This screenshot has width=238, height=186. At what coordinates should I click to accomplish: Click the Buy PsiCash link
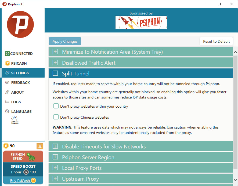(x=20, y=181)
